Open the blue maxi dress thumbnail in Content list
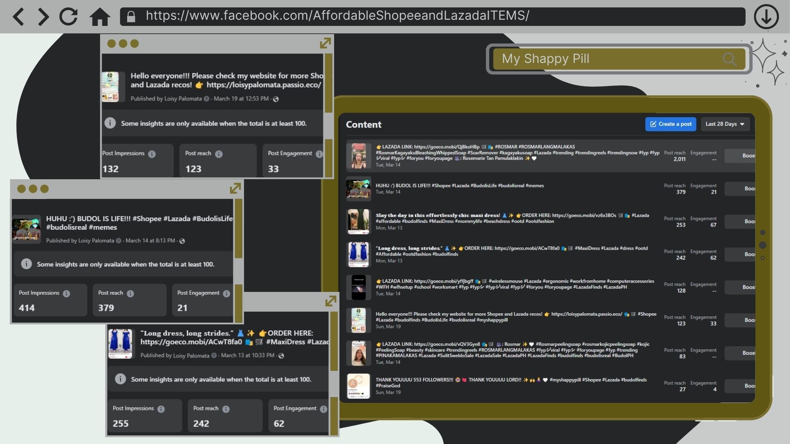 pos(358,254)
